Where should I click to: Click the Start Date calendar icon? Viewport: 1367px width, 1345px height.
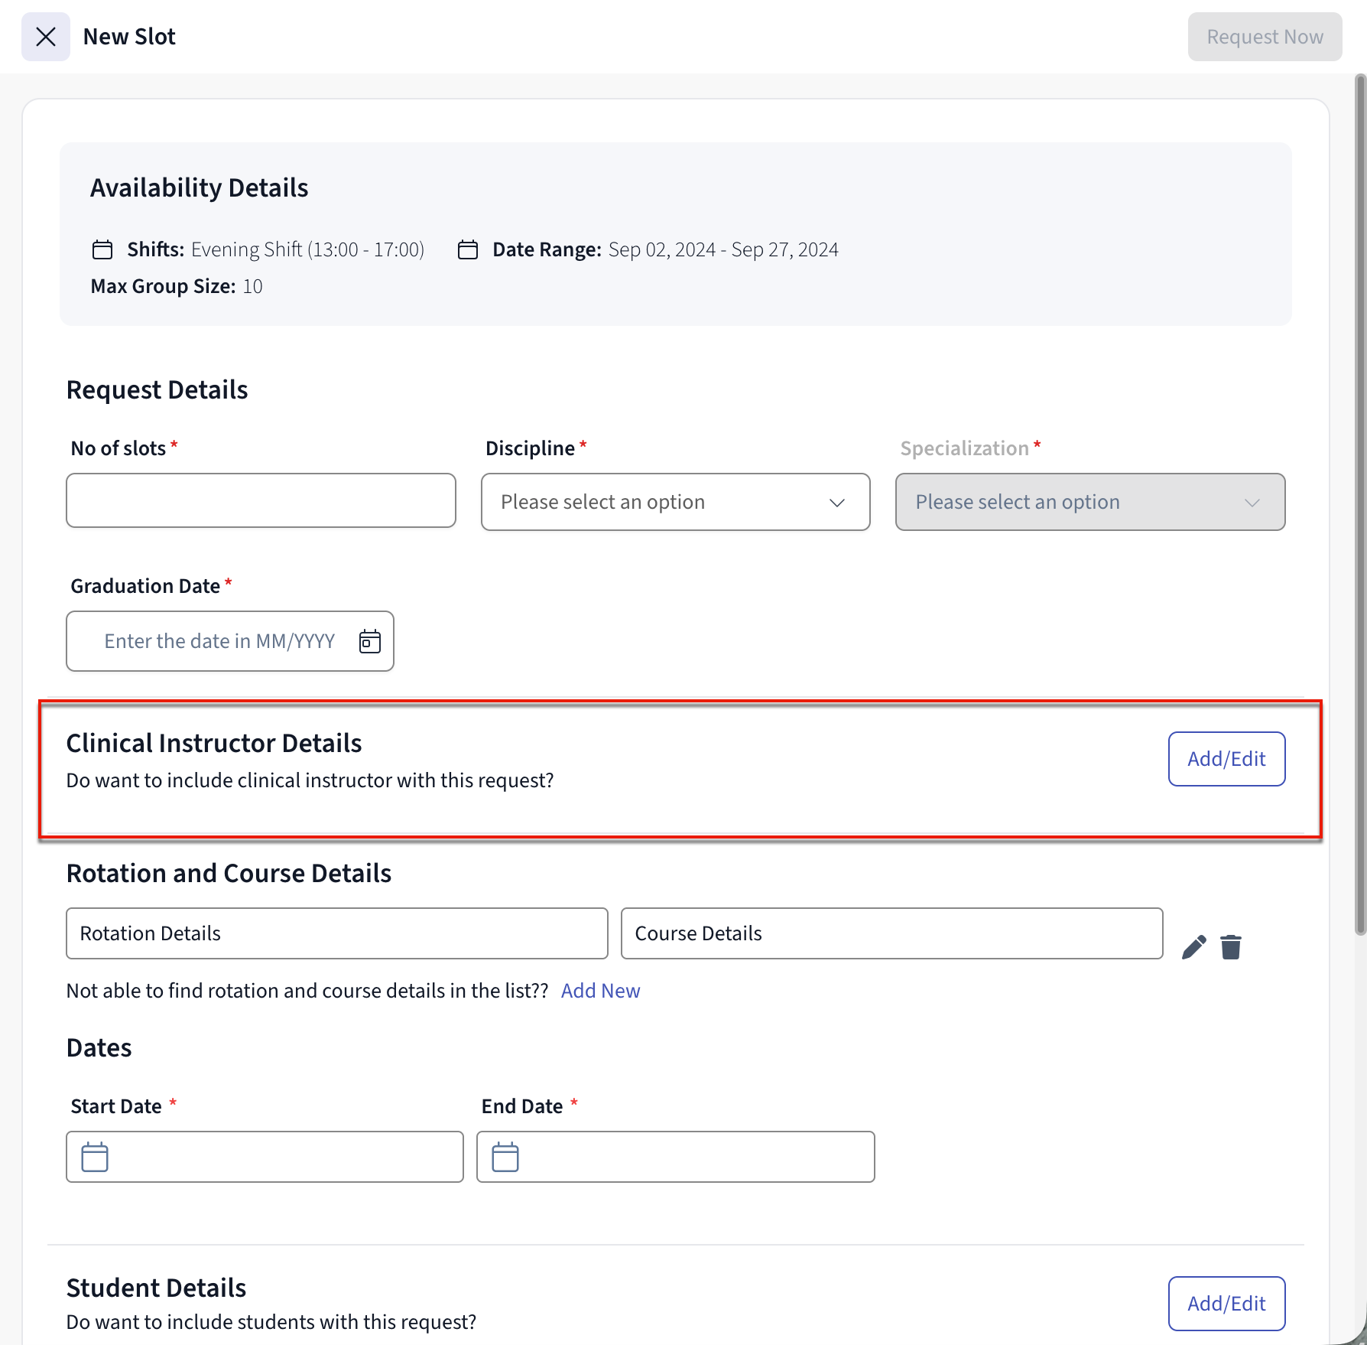click(x=95, y=1157)
